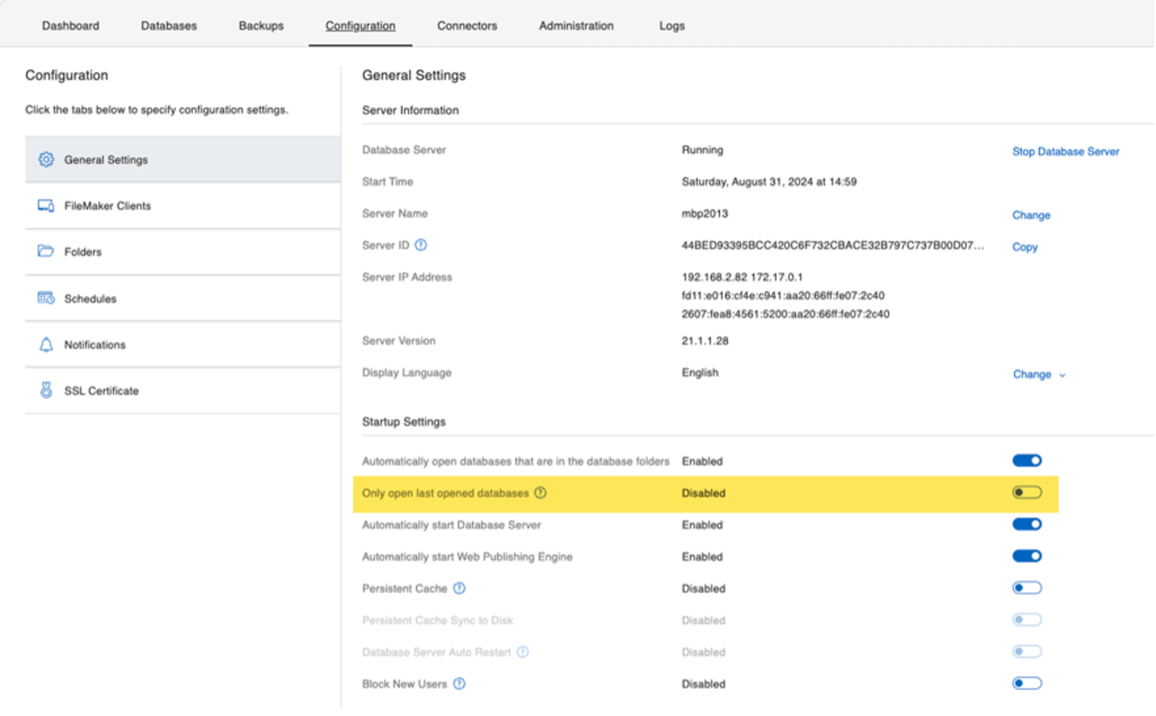Select the Configuration tab
Viewport: 1156px width, 716px height.
coord(361,25)
